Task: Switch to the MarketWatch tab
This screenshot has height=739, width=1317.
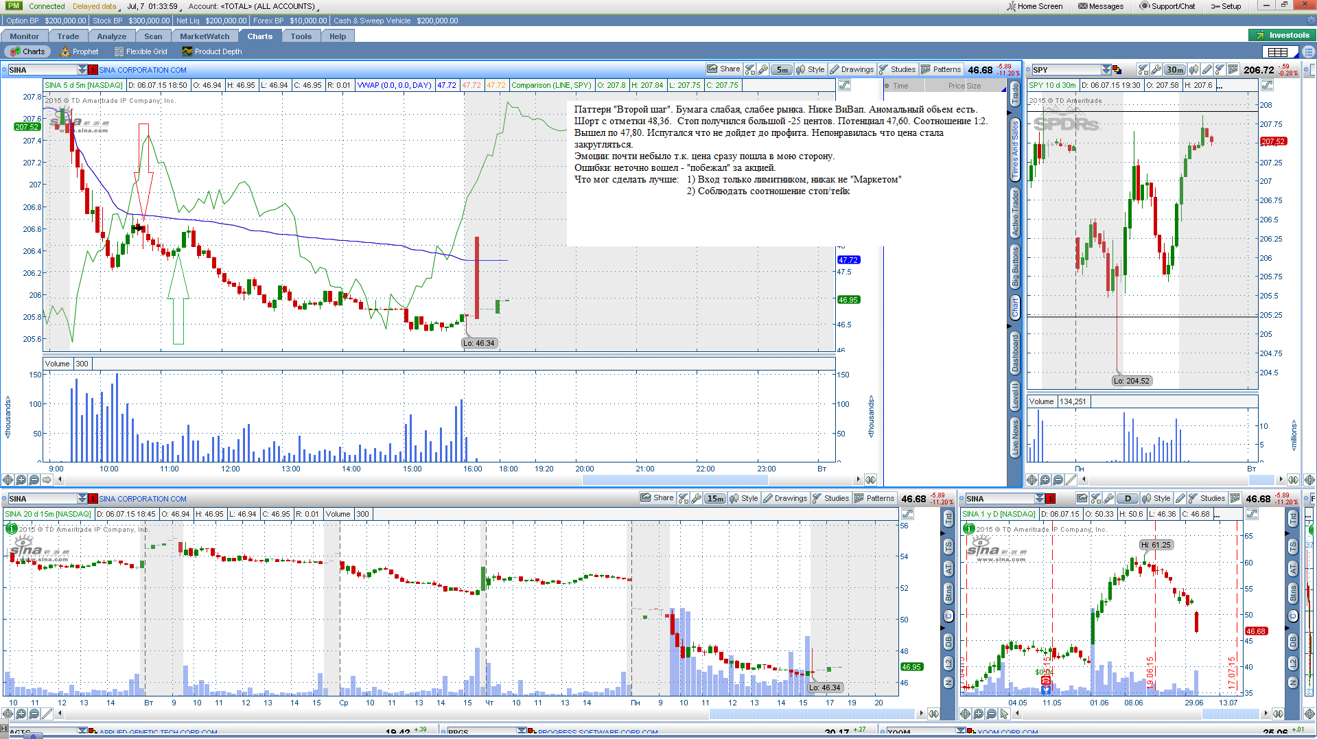Action: coord(205,36)
